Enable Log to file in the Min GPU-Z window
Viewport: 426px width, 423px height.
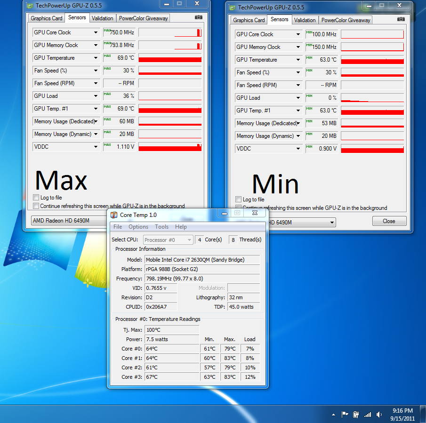coord(238,200)
